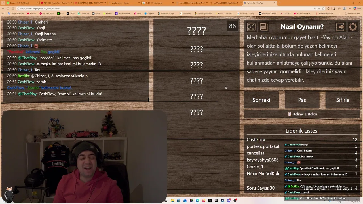
Task: Switch to Bassjackers Rewind tab
Action: (x=56, y=3)
